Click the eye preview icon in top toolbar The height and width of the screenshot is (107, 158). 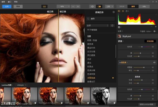point(92,6)
